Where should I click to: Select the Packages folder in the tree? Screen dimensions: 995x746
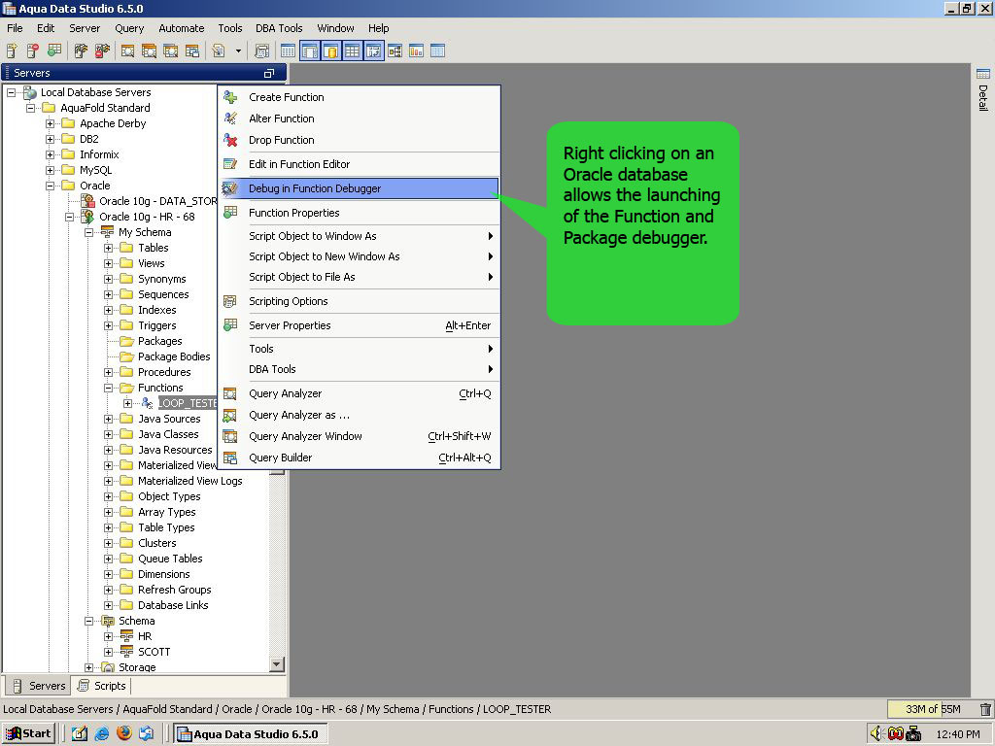160,341
